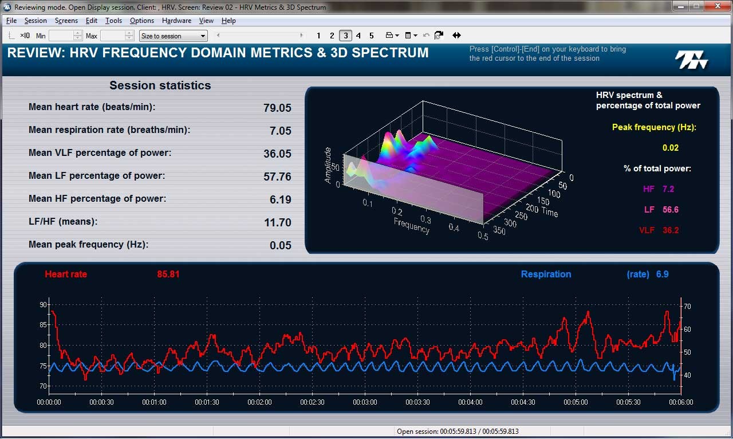The image size is (733, 439).
Task: Select screen 3 toggle button
Action: [x=345, y=36]
